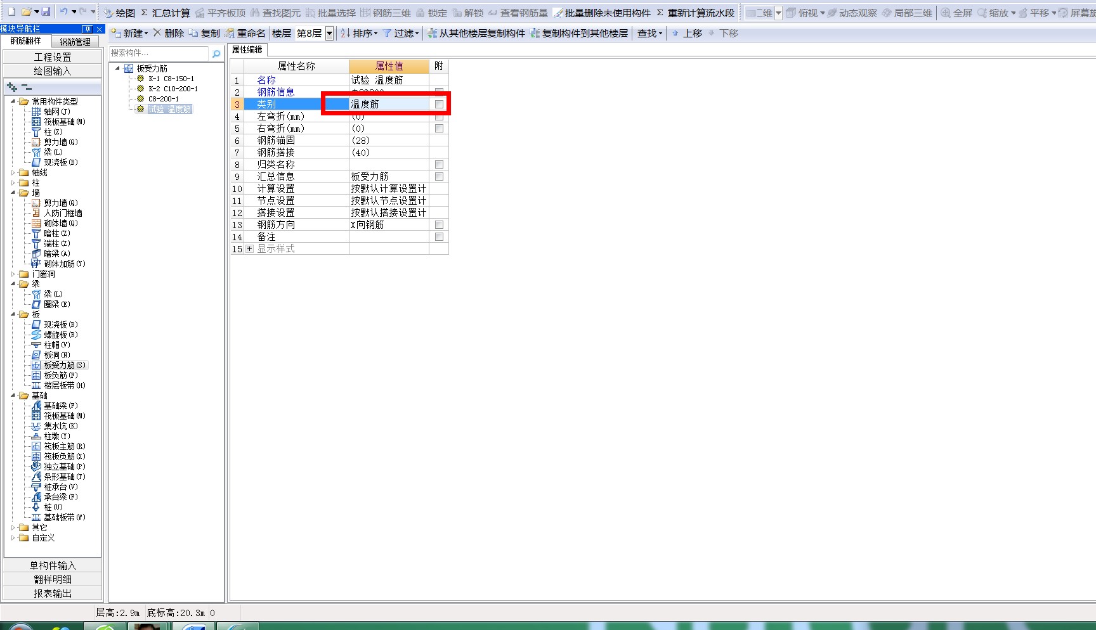This screenshot has width=1096, height=630.
Task: Click the search magnifier icon
Action: (216, 54)
